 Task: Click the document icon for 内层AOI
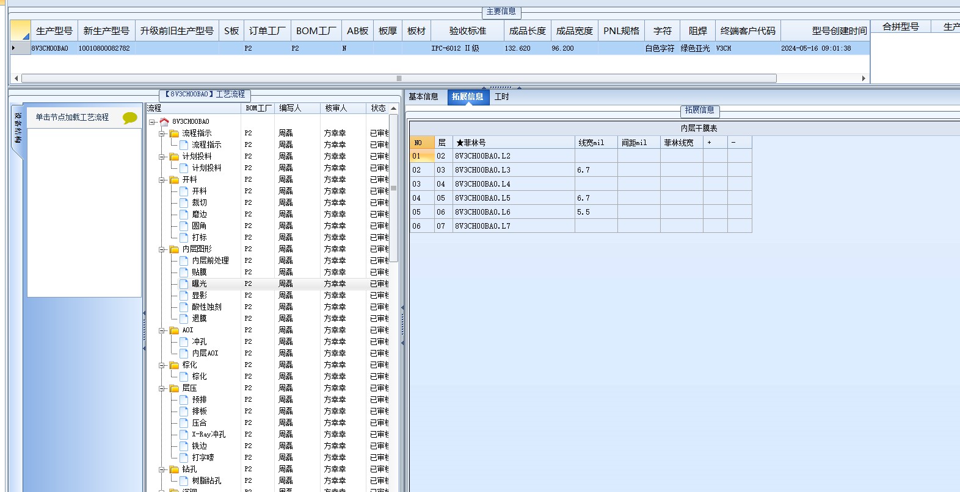[184, 353]
